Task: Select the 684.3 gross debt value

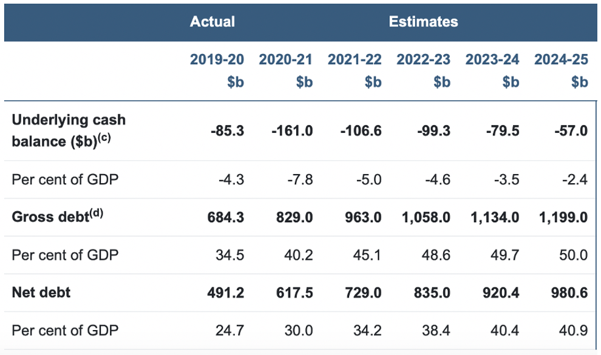Action: coord(226,217)
